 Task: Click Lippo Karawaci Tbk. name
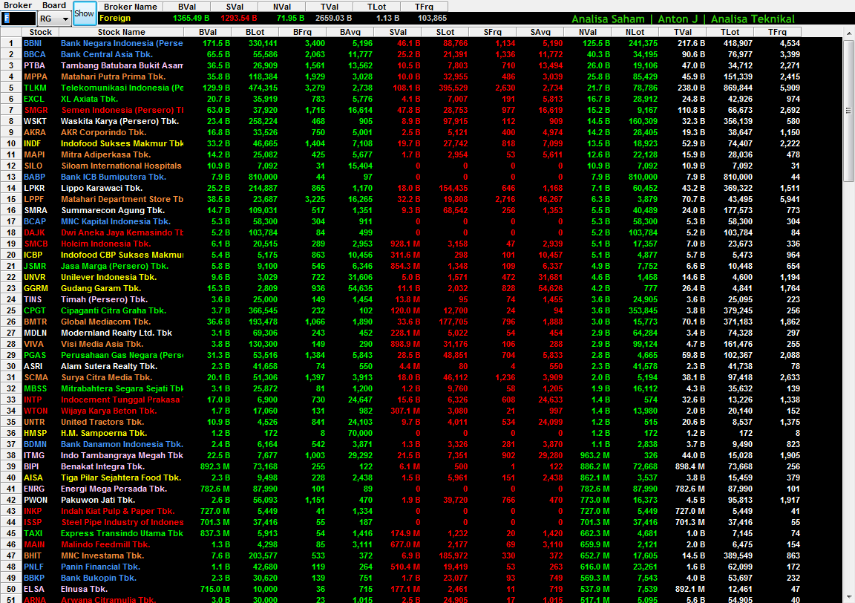pyautogui.click(x=102, y=189)
